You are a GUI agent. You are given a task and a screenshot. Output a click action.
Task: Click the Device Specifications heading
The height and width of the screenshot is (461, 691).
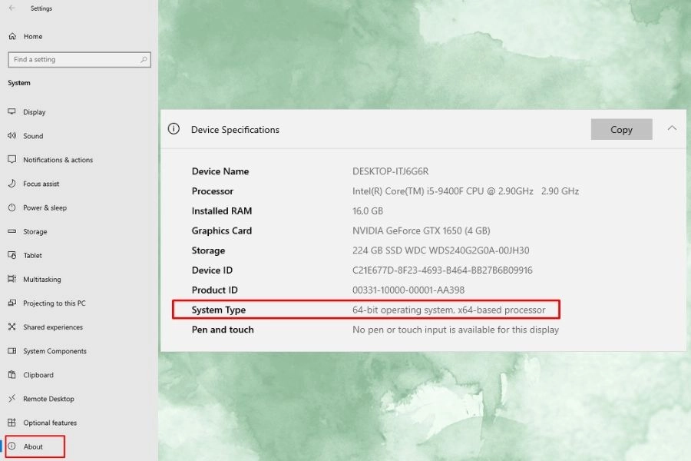tap(236, 130)
